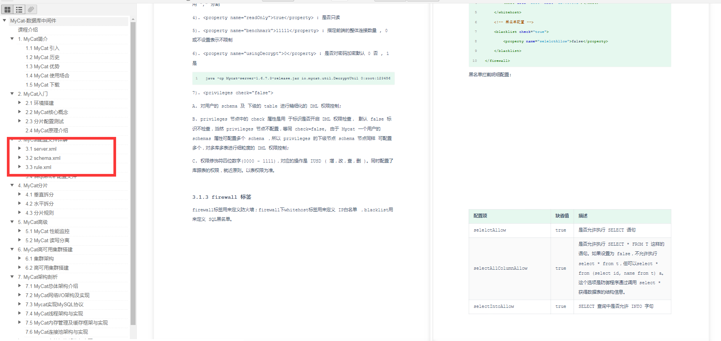Open the 3.2 schema.xml outline entry
This screenshot has width=721, height=341.
43,158
